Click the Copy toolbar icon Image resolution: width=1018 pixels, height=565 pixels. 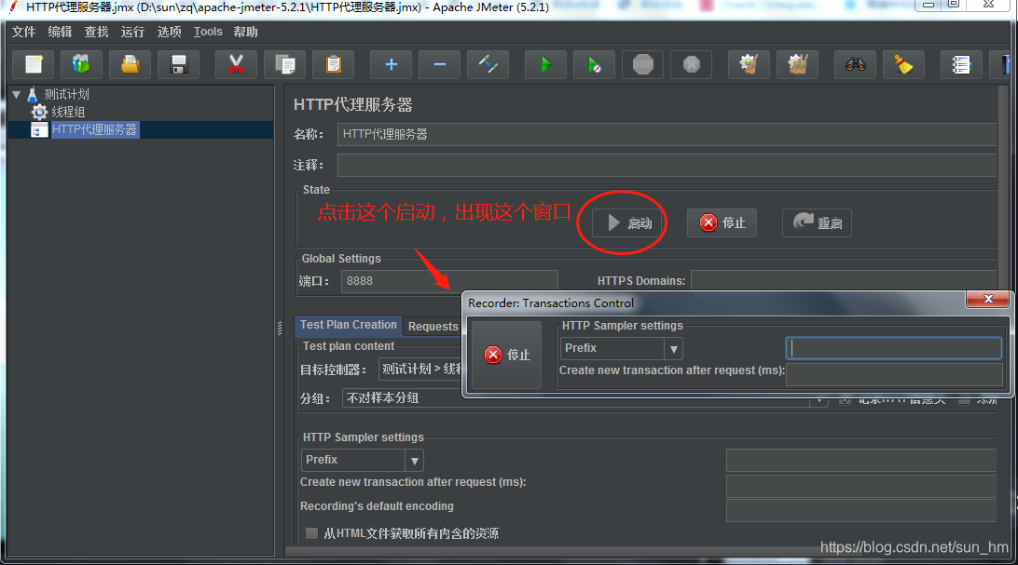[284, 64]
